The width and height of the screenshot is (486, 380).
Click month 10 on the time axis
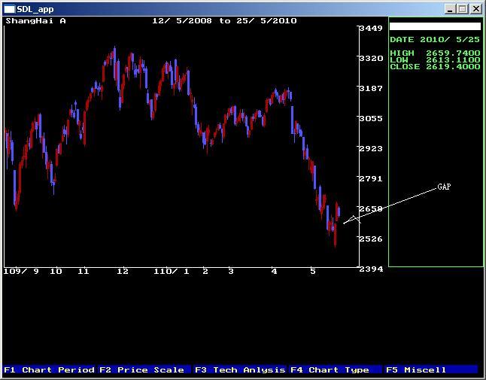[x=56, y=272]
